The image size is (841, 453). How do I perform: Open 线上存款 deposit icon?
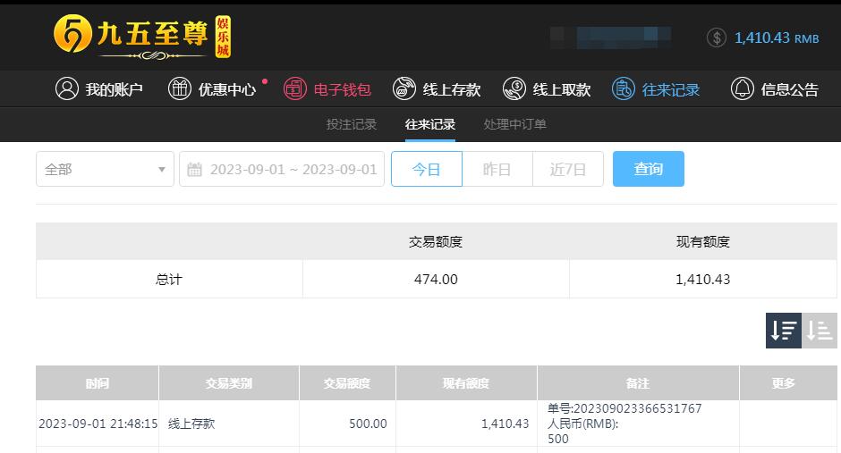click(x=404, y=88)
